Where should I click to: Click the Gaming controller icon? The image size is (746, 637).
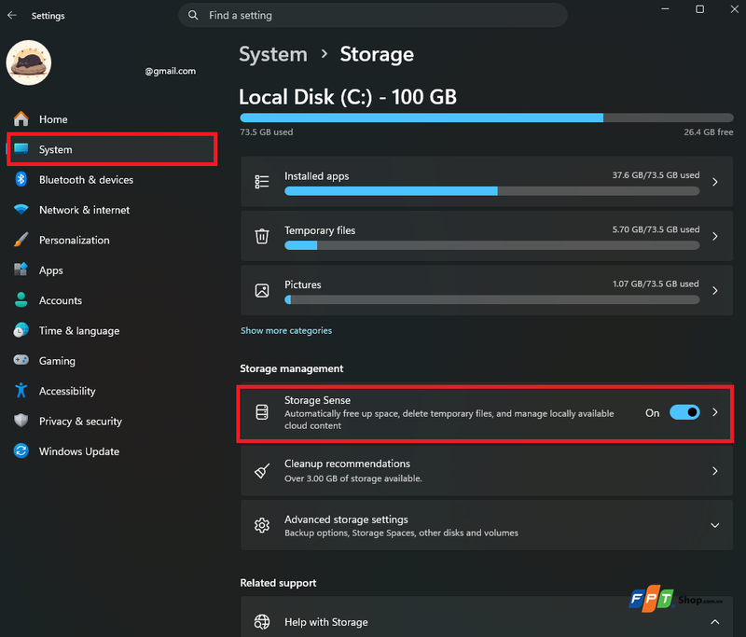tap(21, 360)
